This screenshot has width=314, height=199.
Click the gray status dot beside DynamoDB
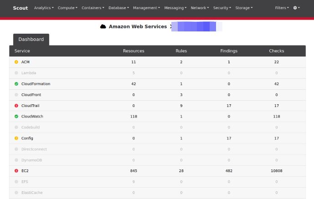(16, 160)
